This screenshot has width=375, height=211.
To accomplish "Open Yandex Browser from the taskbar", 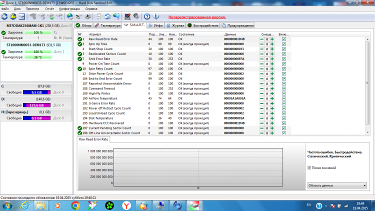I will [126, 205].
